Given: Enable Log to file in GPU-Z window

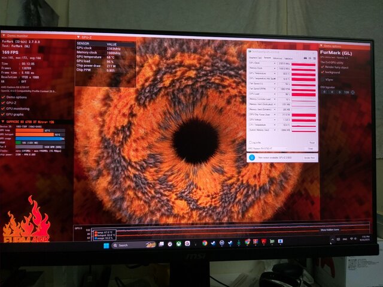Looking at the screenshot, I should (x=250, y=142).
